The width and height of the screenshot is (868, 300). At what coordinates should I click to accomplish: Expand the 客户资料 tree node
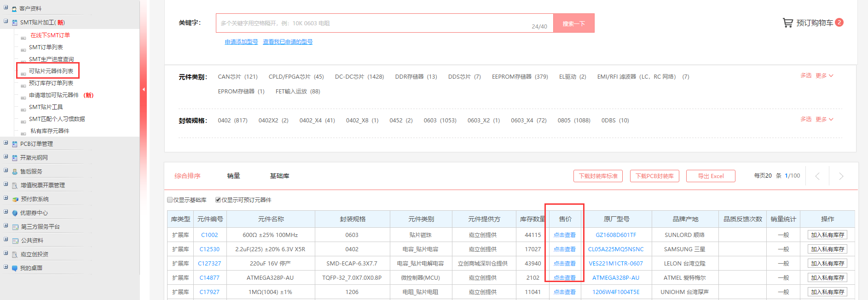[6, 7]
